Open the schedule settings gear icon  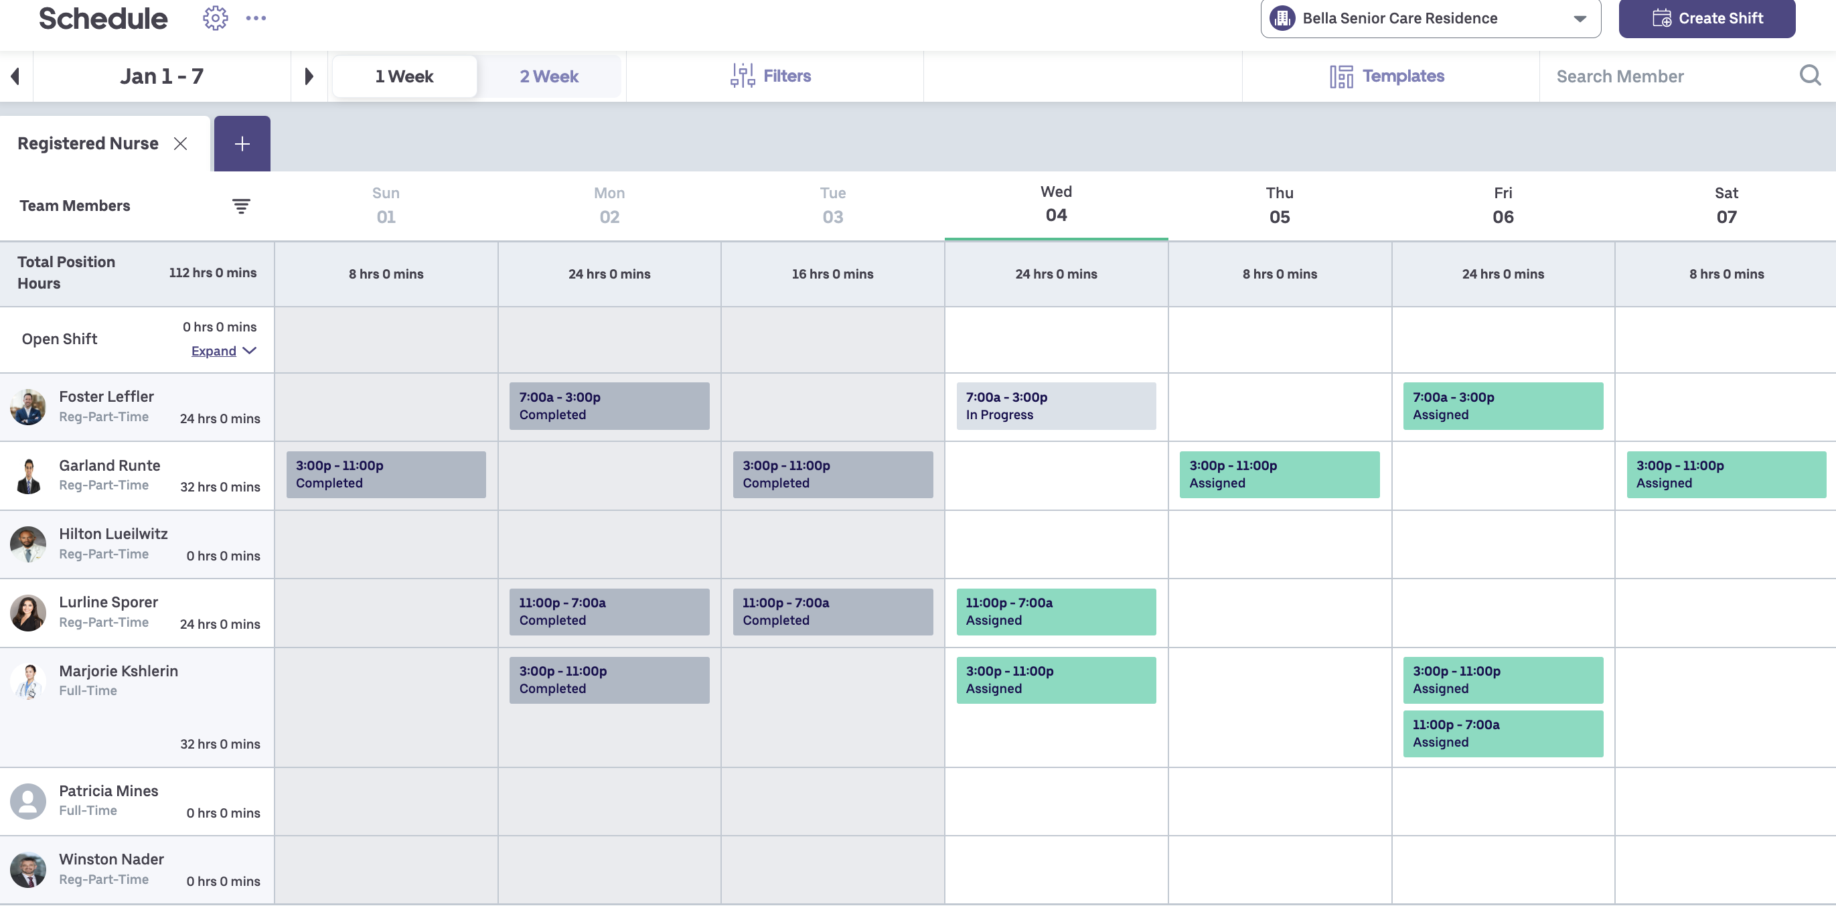[x=215, y=18]
